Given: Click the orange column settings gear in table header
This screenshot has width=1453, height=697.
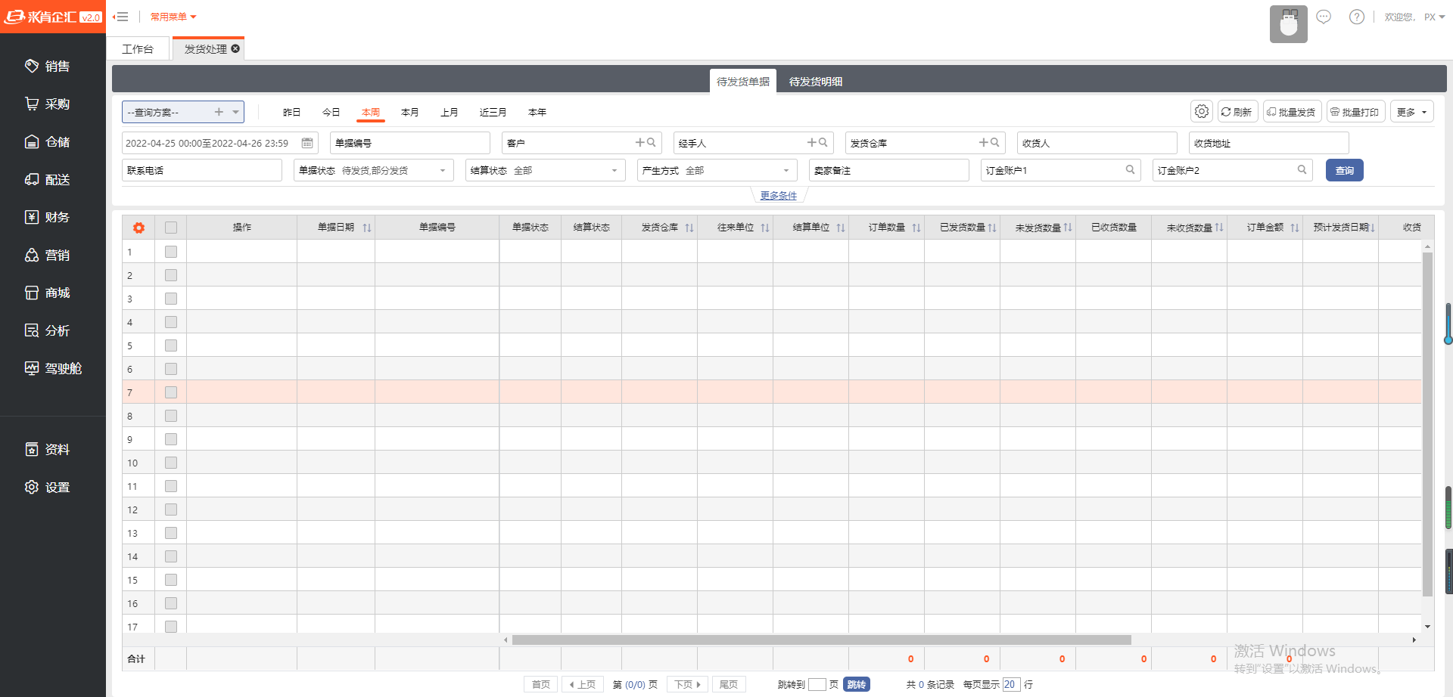Looking at the screenshot, I should tap(138, 228).
